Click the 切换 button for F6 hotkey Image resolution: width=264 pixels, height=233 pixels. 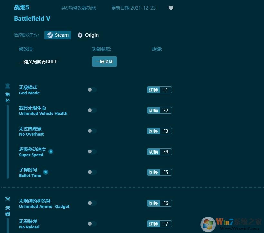(x=154, y=203)
